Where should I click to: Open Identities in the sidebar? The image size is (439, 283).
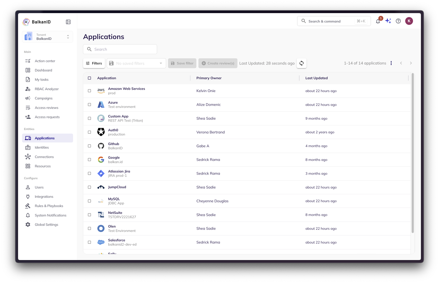tap(42, 148)
